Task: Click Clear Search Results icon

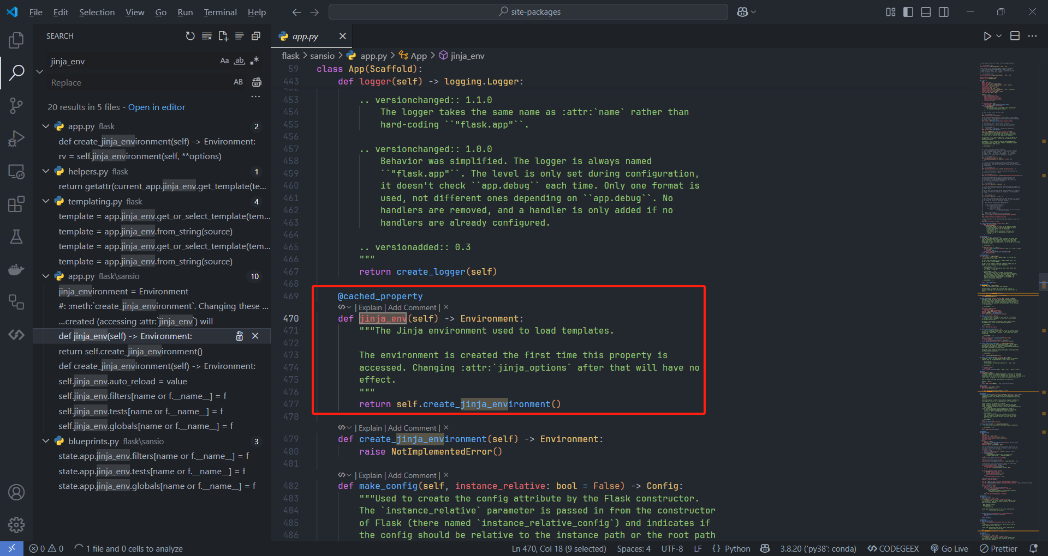Action: [x=206, y=36]
